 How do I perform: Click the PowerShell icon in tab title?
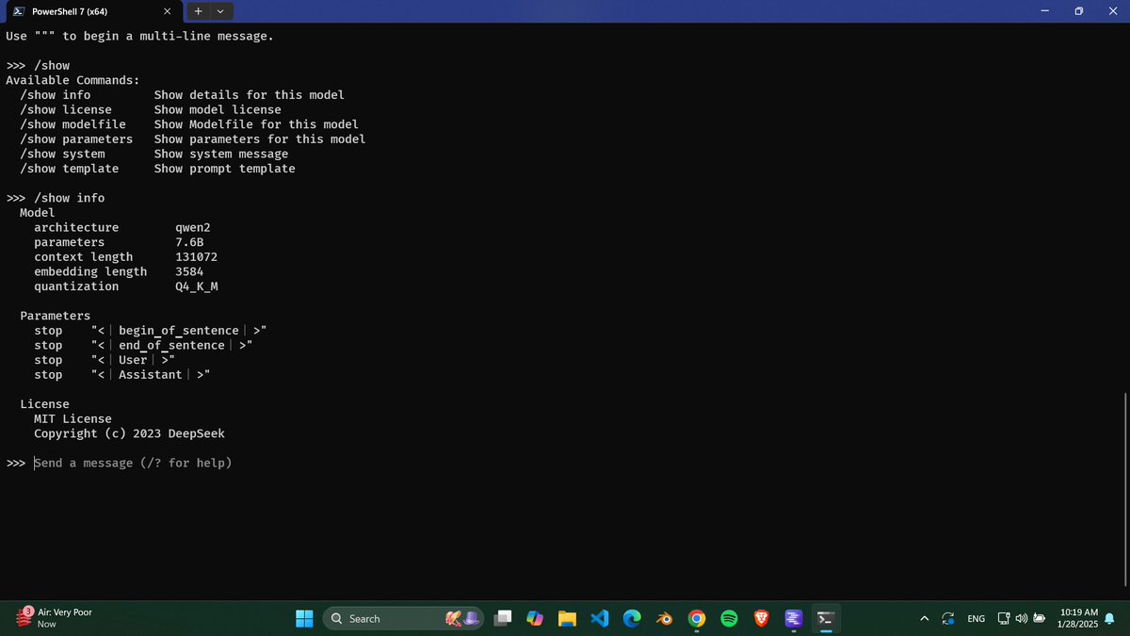(x=19, y=11)
